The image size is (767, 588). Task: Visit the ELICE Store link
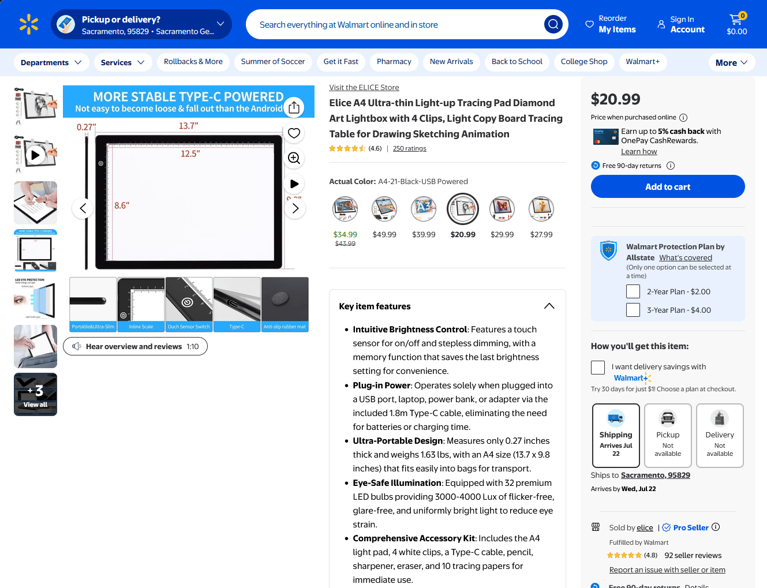tap(364, 88)
